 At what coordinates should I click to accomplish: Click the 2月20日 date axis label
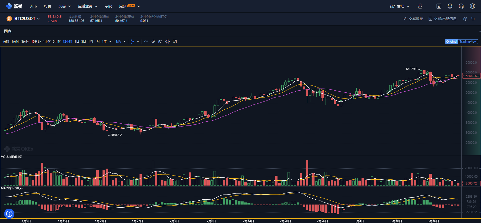285,221
